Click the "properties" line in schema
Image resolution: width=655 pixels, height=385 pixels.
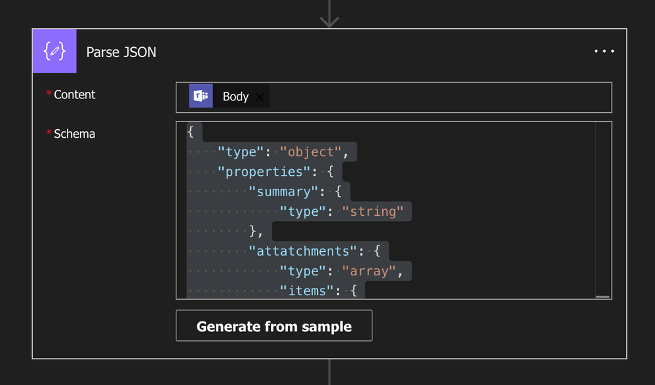275,171
